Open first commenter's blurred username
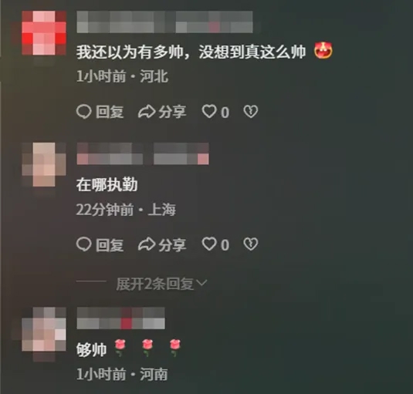Screen dimensions: 413x394 pyautogui.click(x=164, y=22)
